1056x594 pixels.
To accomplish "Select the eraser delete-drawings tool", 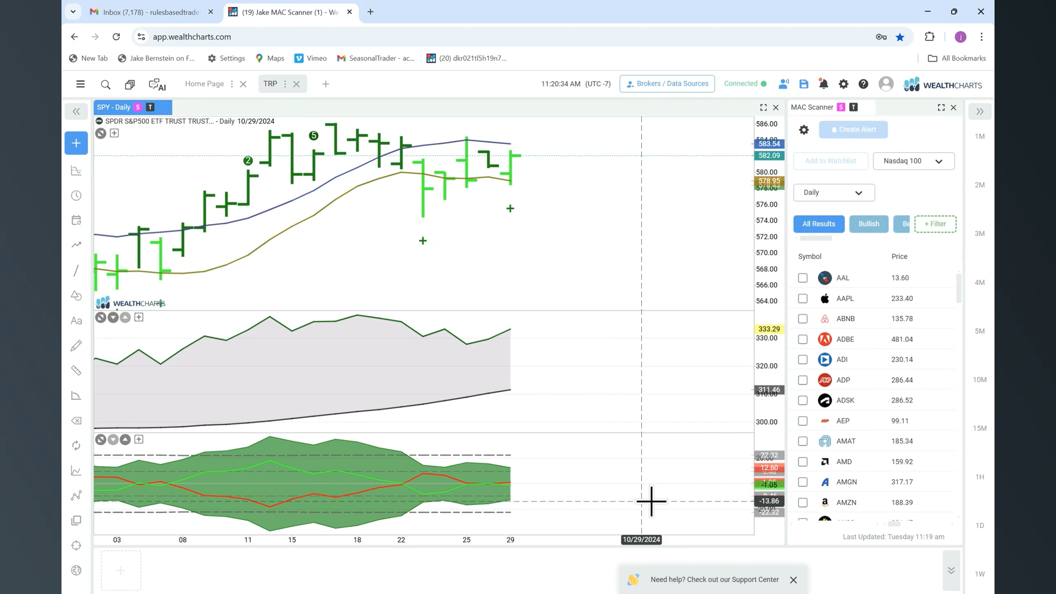I will 76,421.
